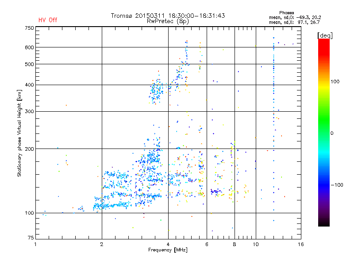
Task: Click the x-axis tick label '8'
Action: (235, 244)
